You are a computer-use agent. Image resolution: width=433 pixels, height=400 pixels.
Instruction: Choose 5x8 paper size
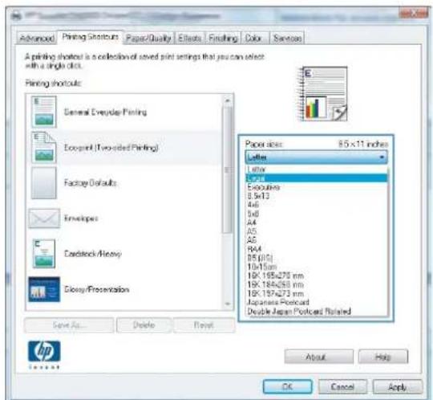[317, 214]
